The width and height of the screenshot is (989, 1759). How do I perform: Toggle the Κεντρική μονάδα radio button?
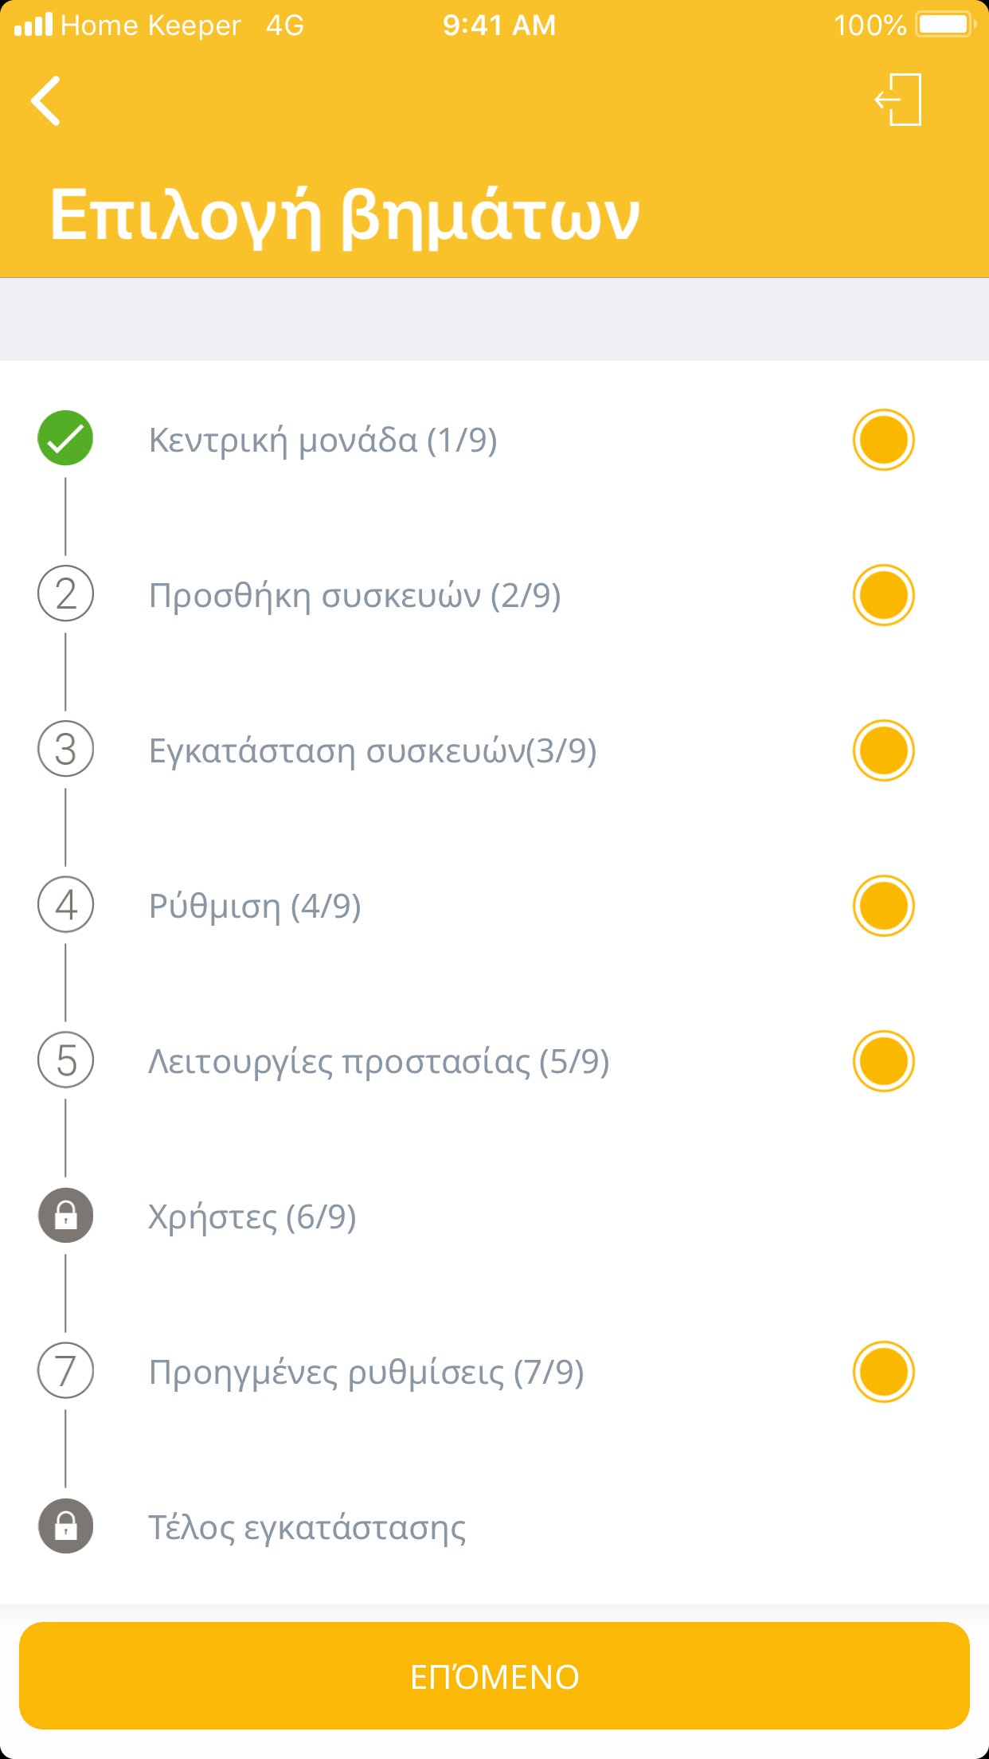(x=883, y=440)
